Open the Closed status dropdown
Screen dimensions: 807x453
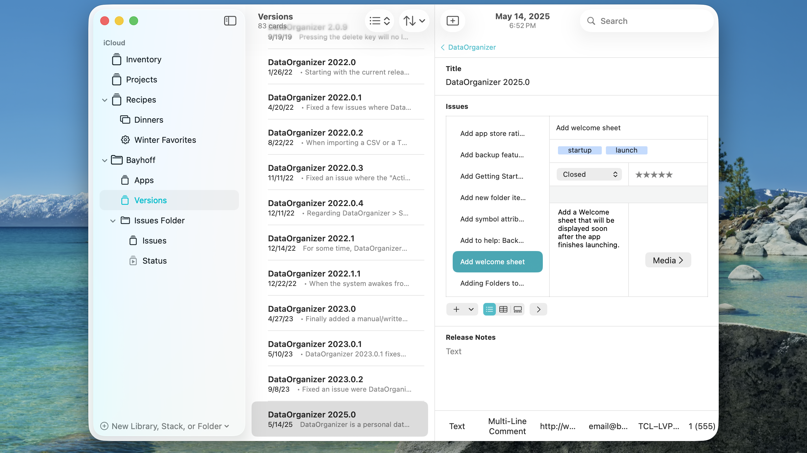(x=589, y=174)
